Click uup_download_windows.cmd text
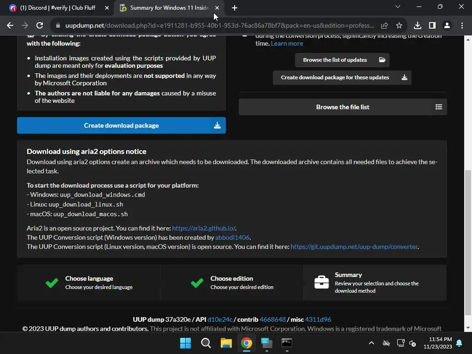 (102, 195)
